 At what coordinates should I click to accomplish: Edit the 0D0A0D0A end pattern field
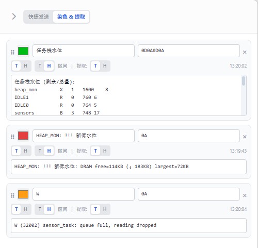coord(189,51)
